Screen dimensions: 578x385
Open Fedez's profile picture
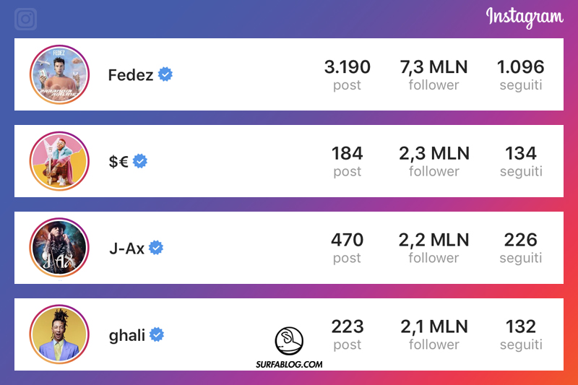[x=59, y=74]
